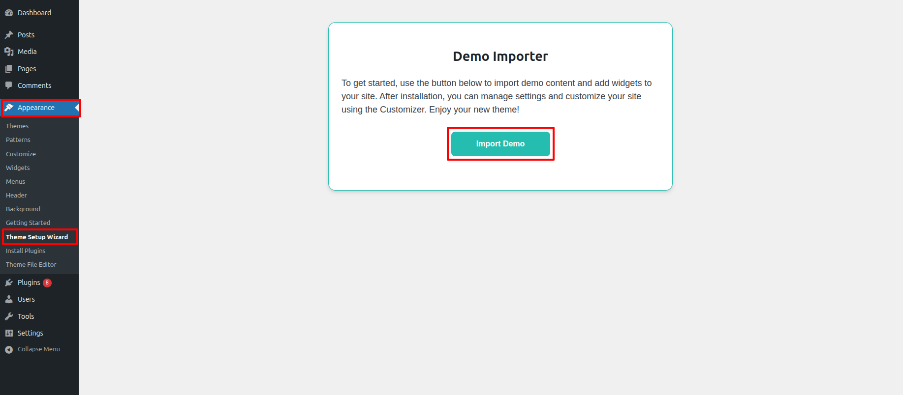Click the Users person icon

9,299
